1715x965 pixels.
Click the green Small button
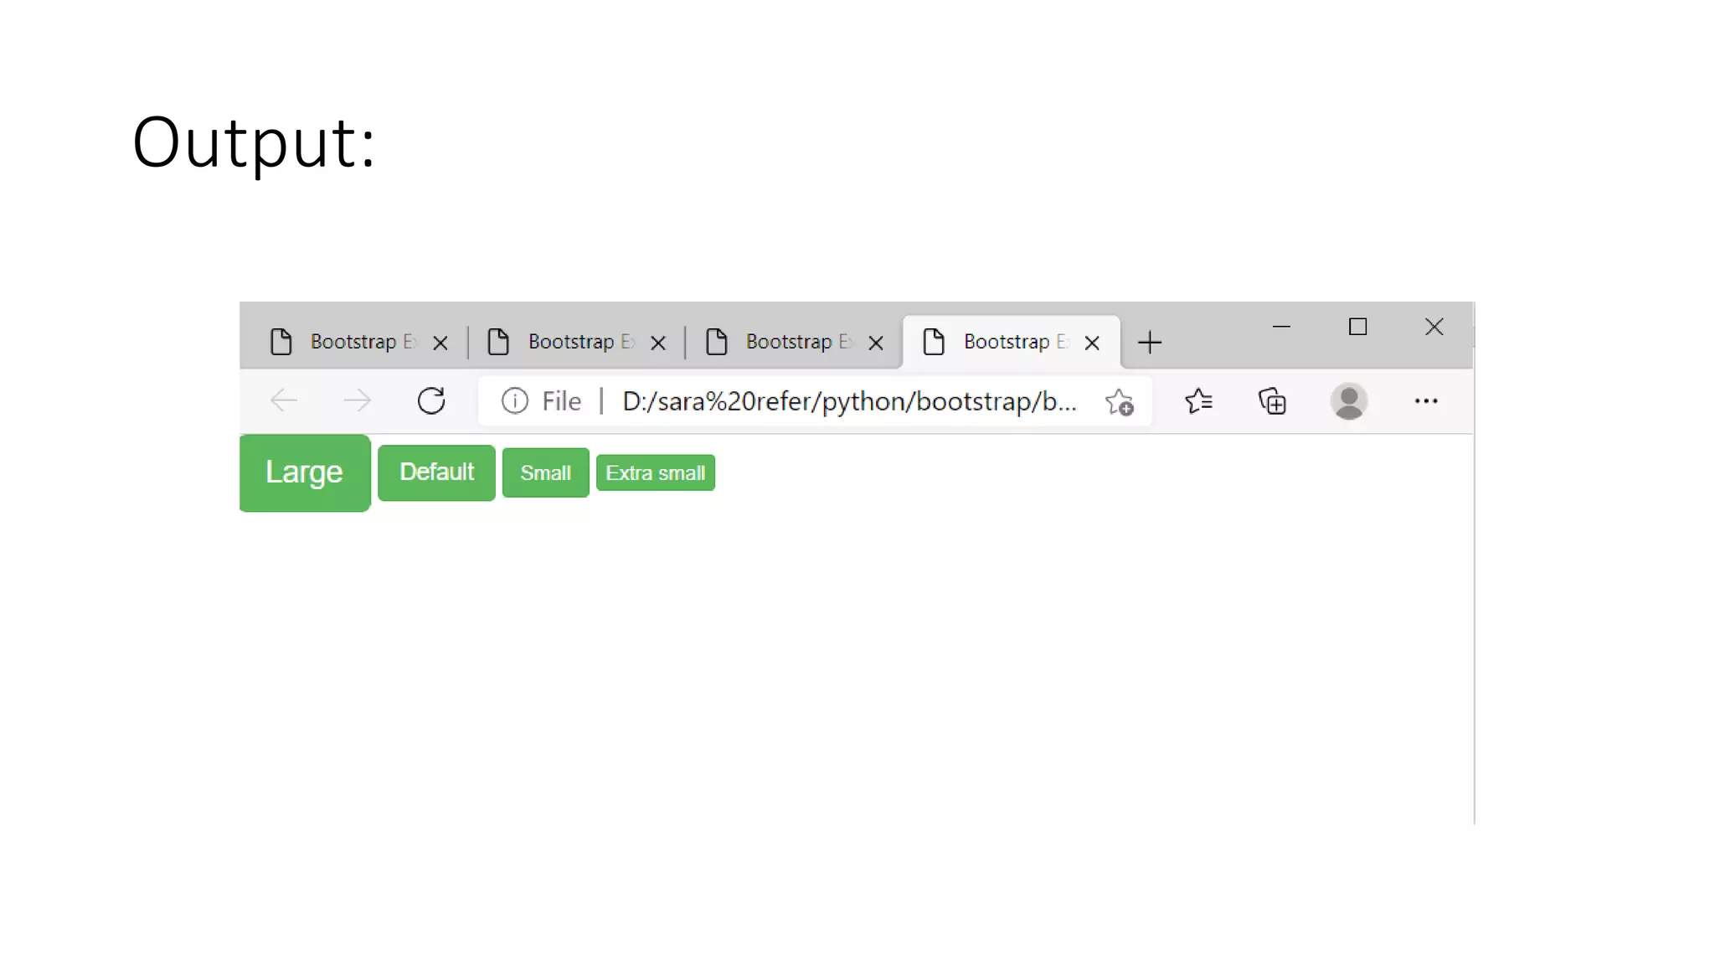(x=545, y=472)
